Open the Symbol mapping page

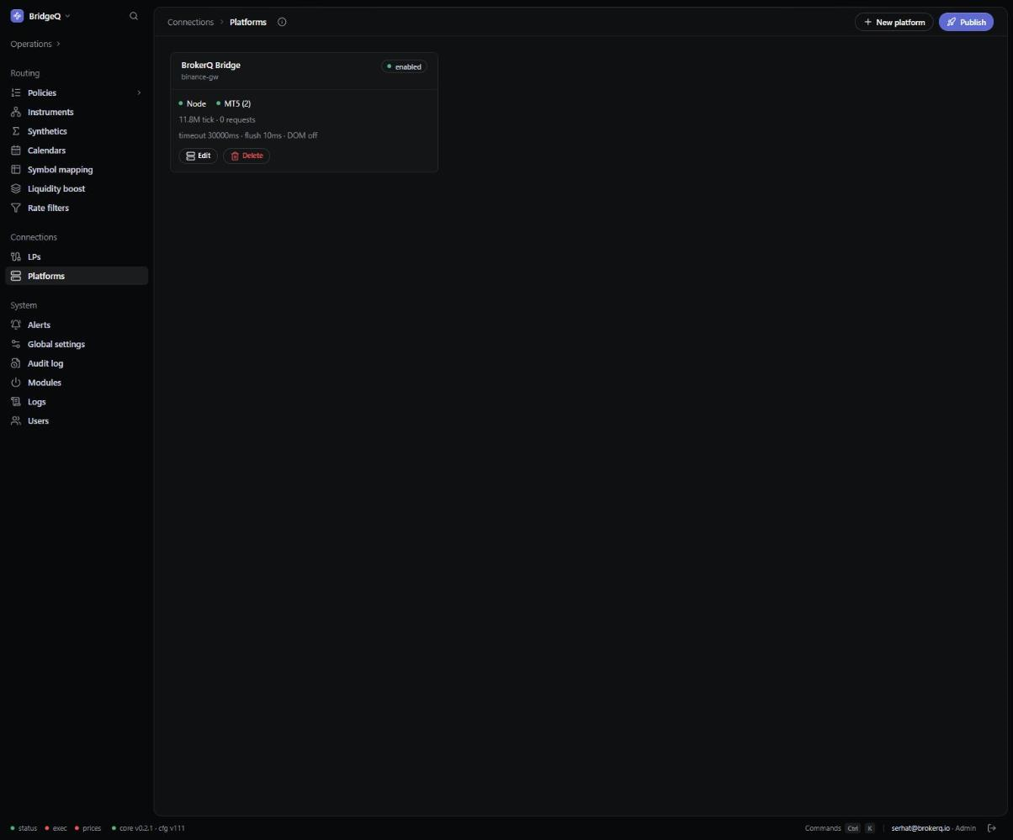click(77, 170)
